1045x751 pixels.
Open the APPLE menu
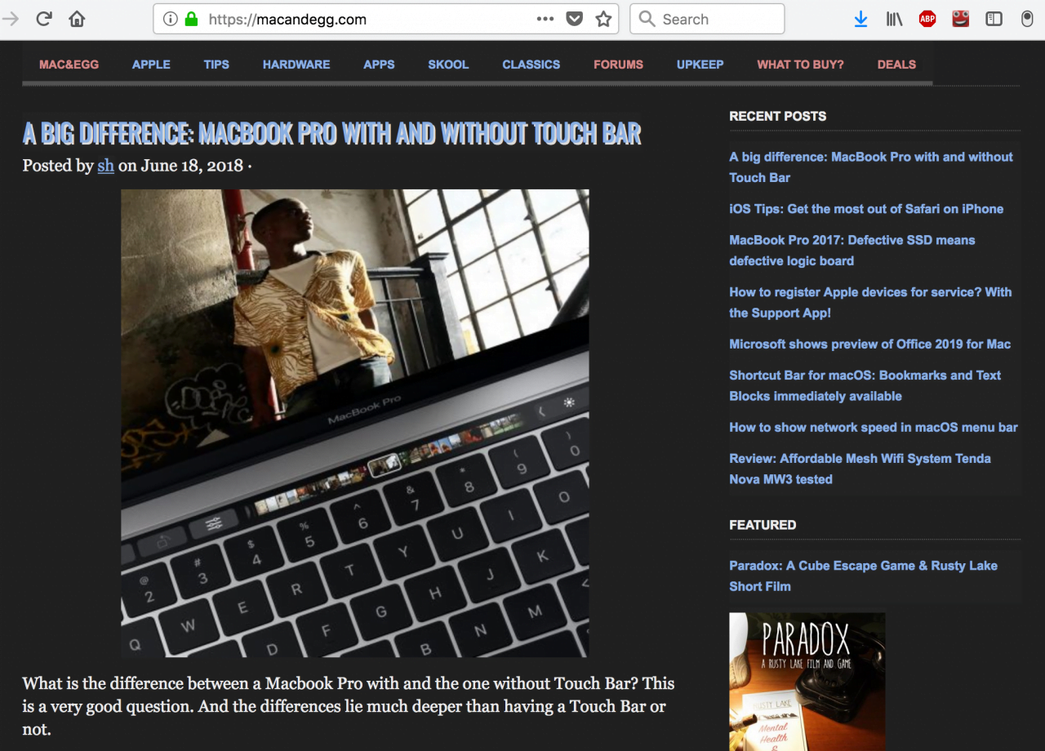click(x=151, y=64)
